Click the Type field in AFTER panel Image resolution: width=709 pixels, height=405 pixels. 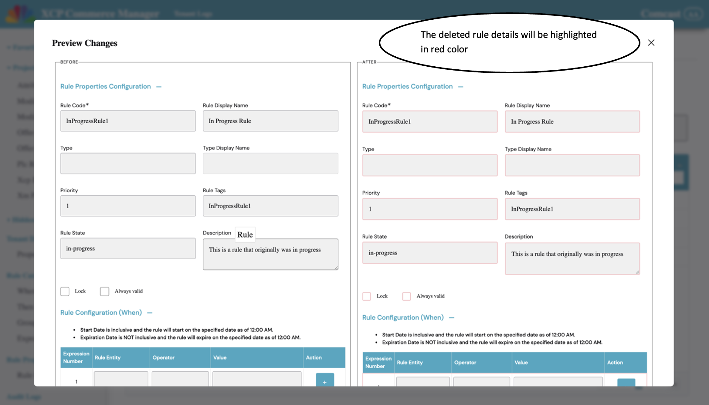[x=430, y=165]
